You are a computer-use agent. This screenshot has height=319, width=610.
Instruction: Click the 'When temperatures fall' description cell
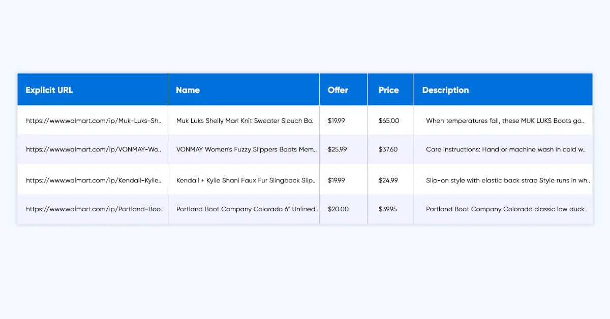click(505, 121)
